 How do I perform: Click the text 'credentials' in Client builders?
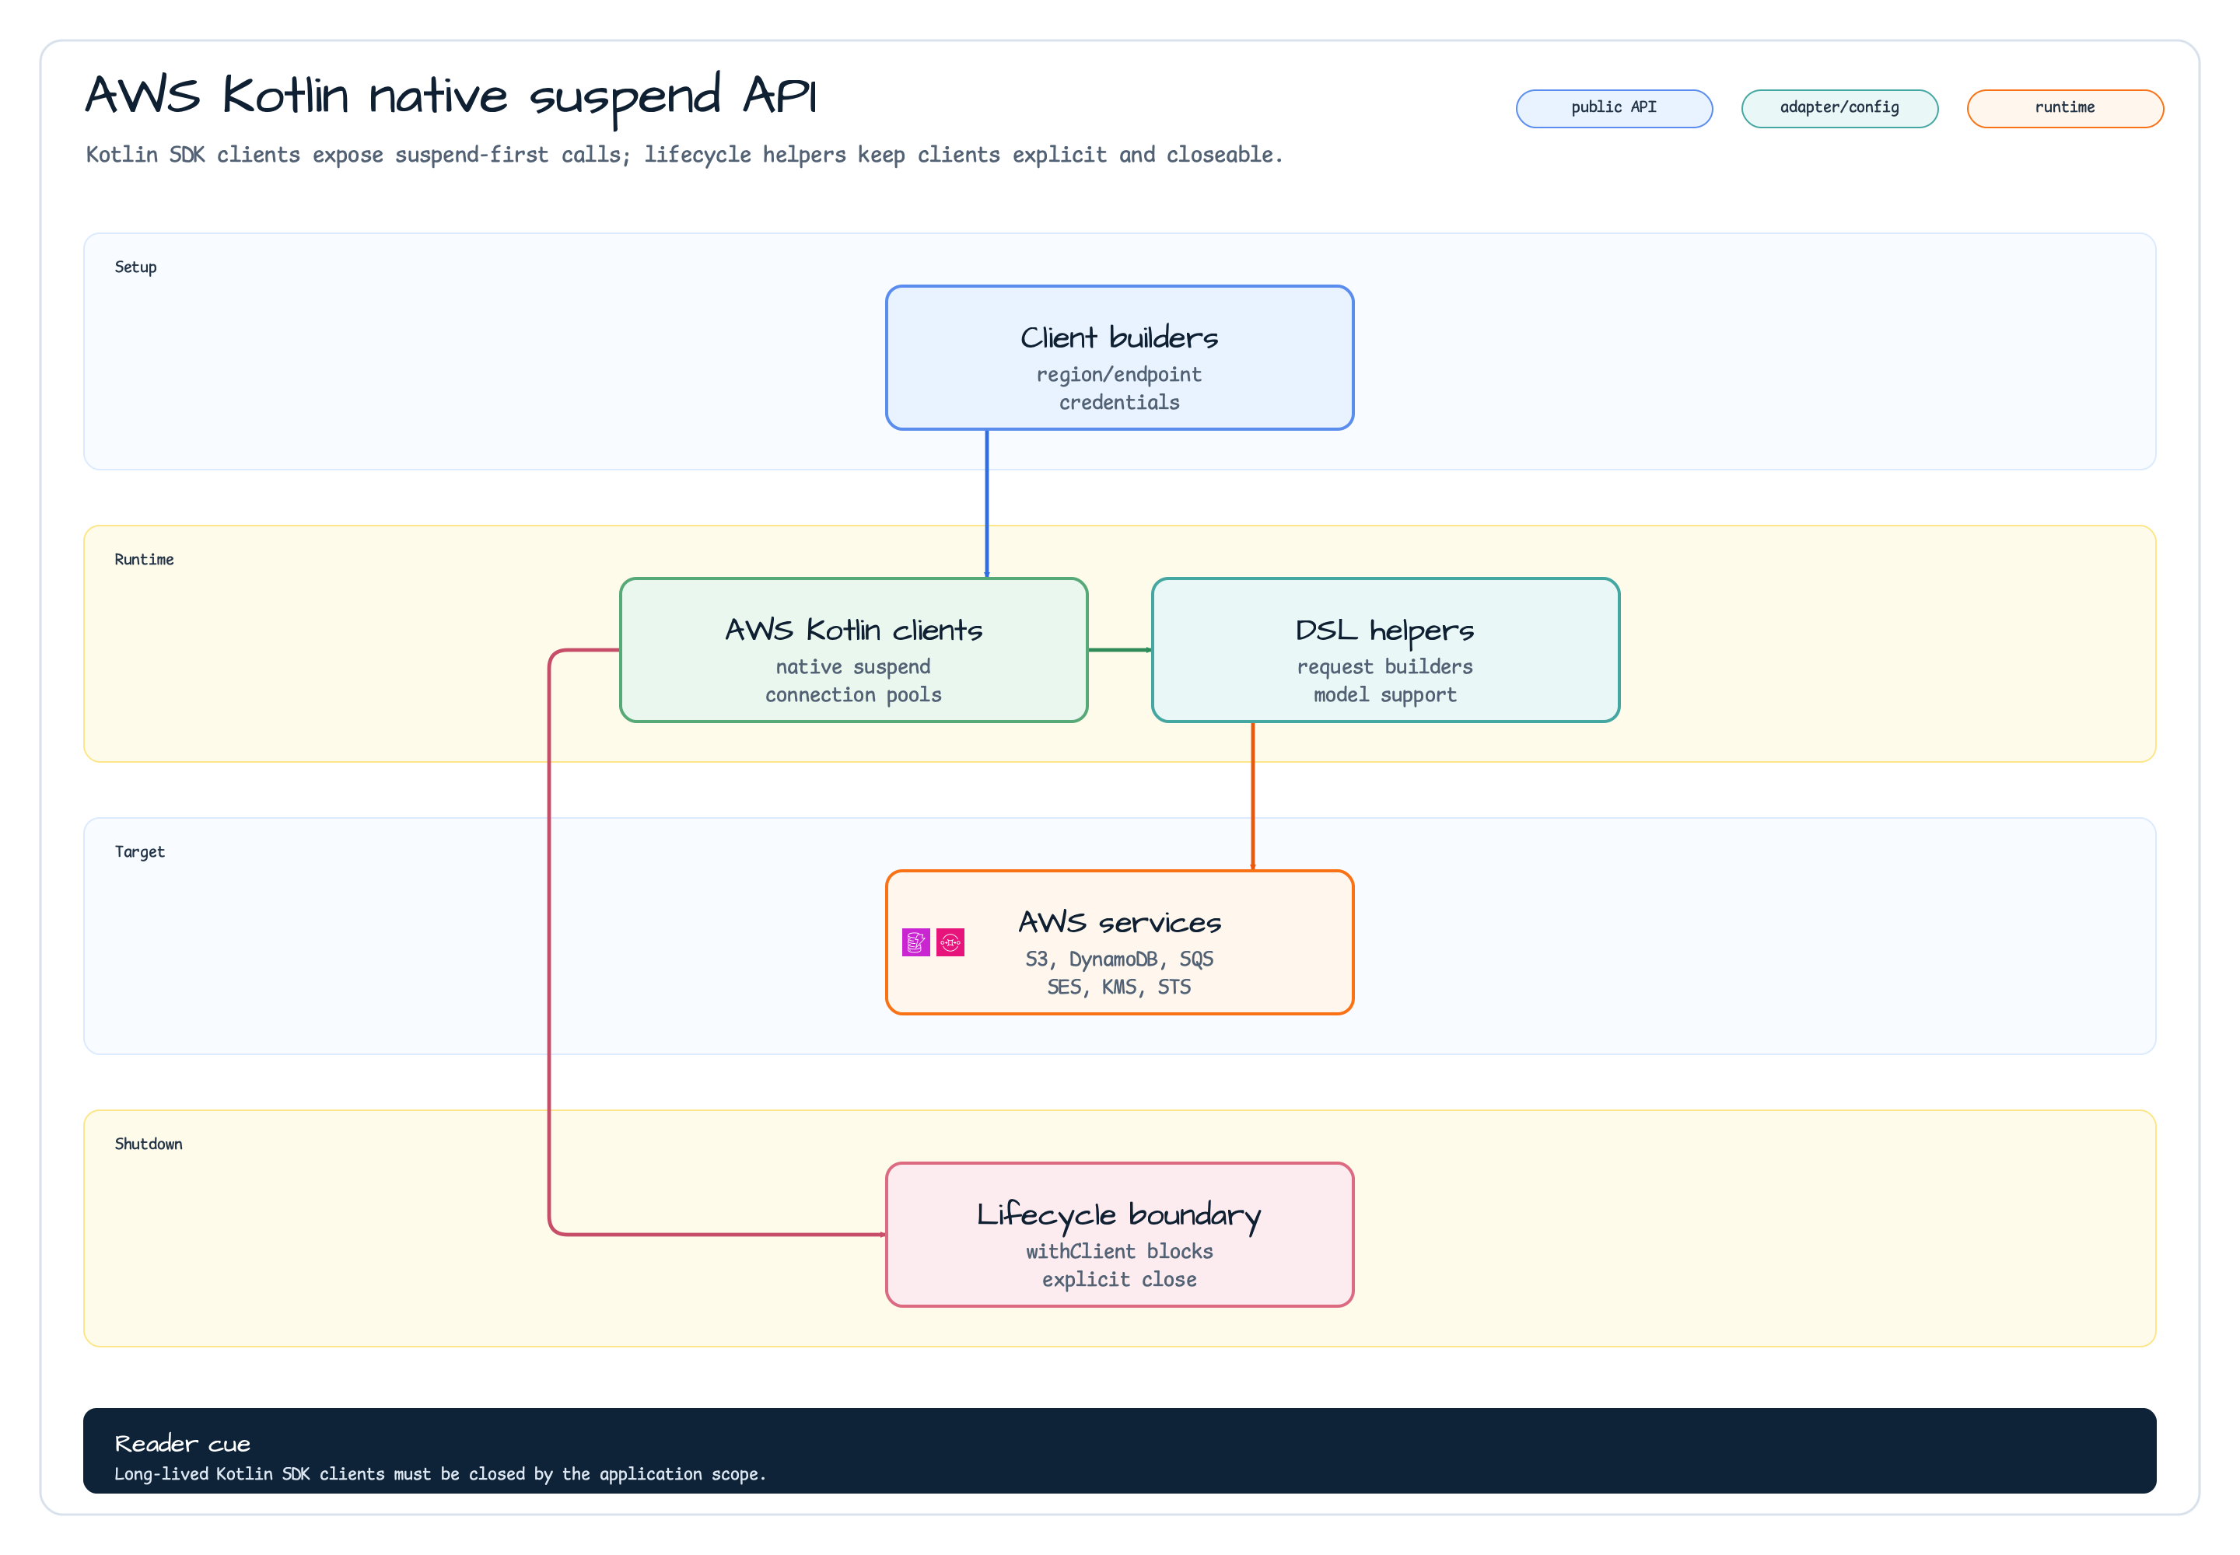point(1119,403)
